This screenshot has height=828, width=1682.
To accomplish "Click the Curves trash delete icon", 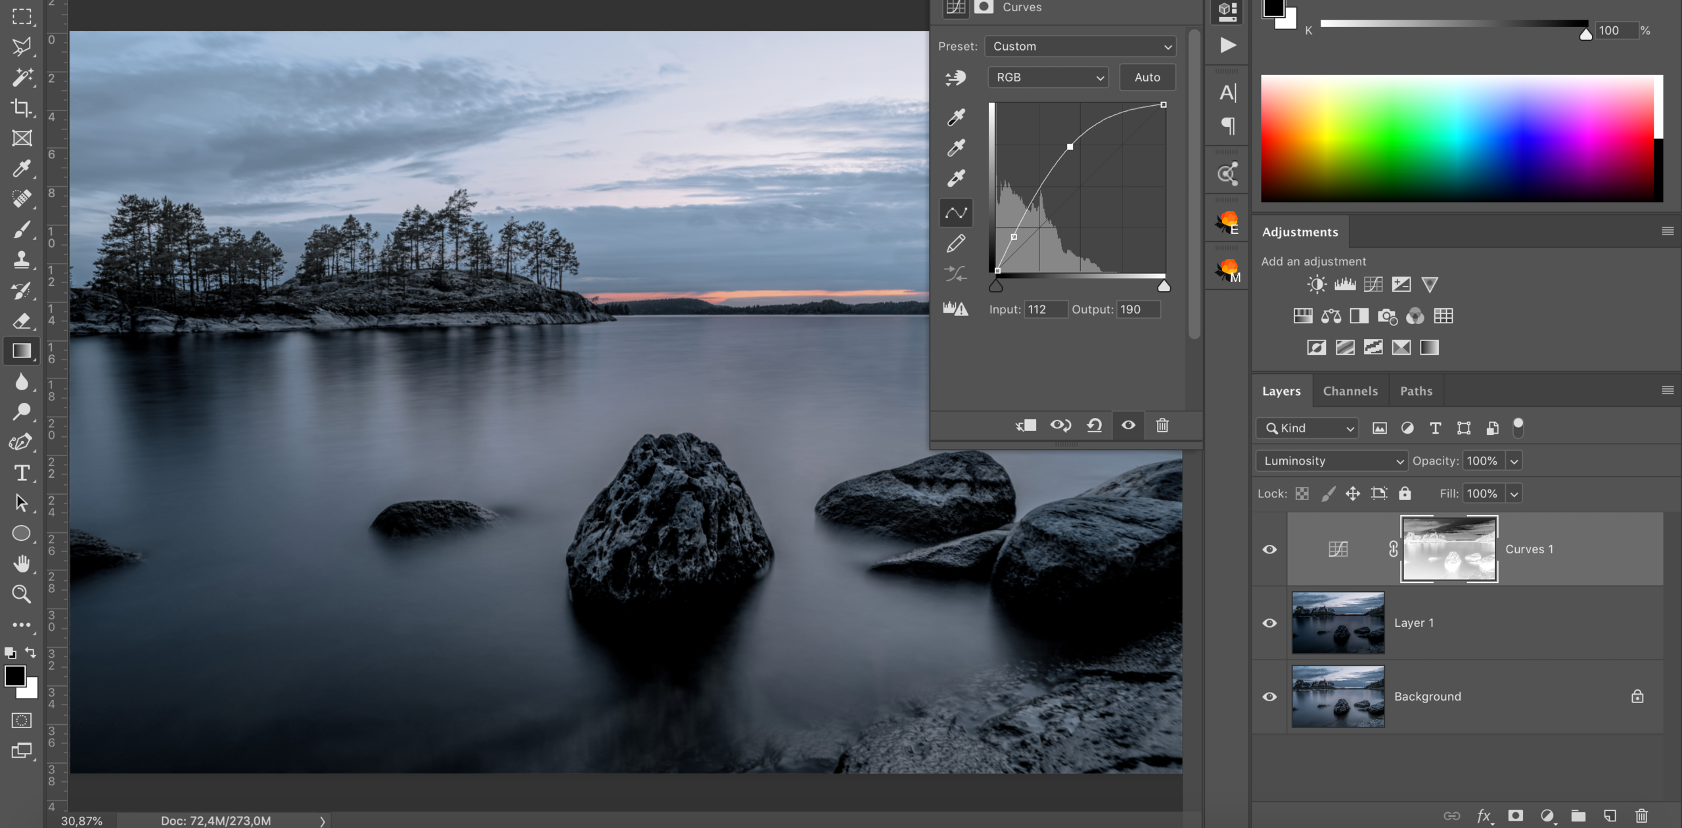I will click(x=1162, y=425).
